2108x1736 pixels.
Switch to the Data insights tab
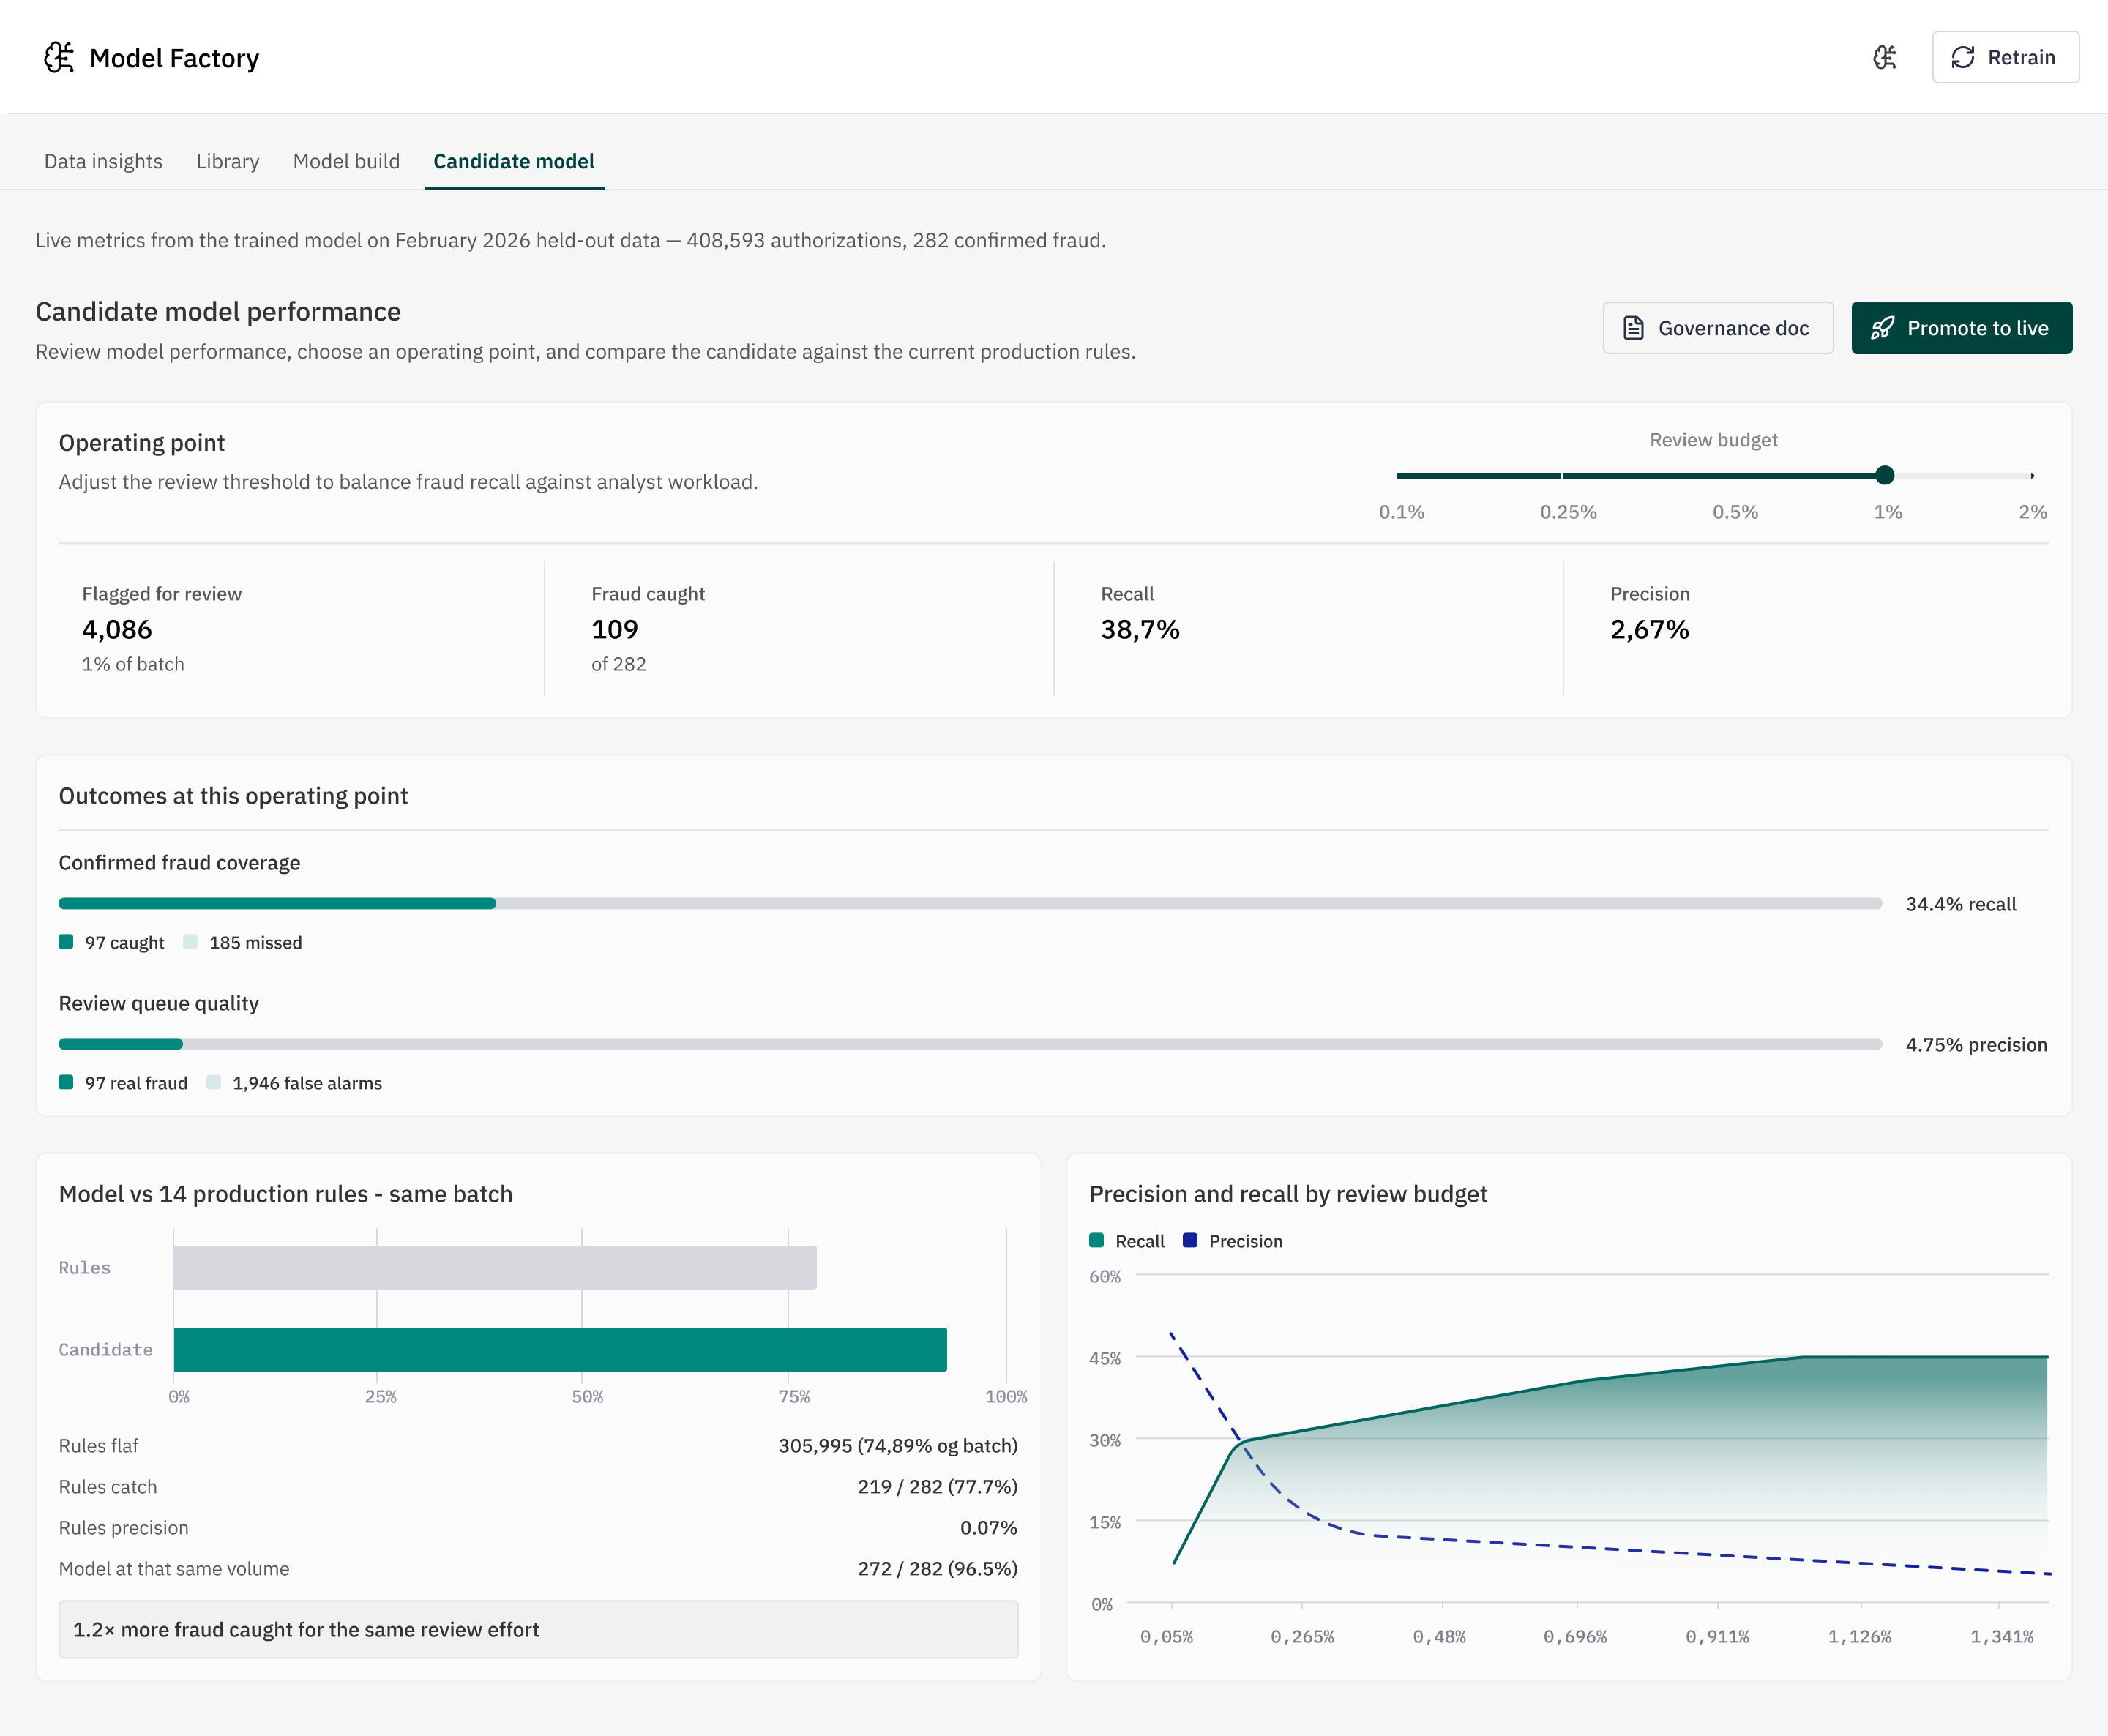click(x=103, y=161)
